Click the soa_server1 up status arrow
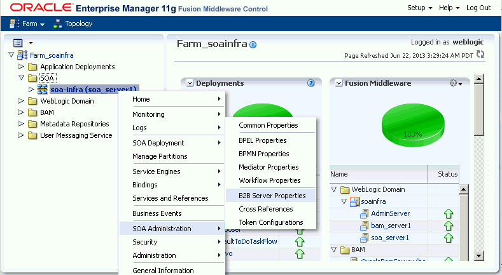The height and width of the screenshot is (275, 502). click(x=449, y=238)
